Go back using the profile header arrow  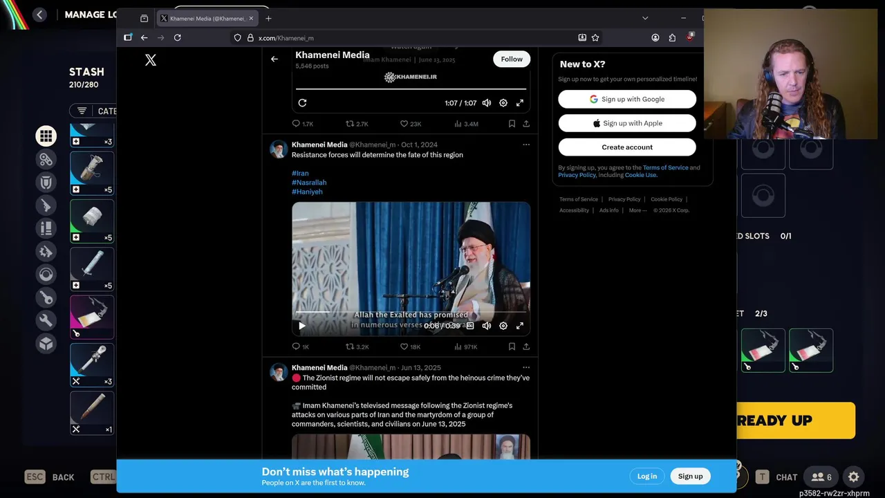click(274, 59)
